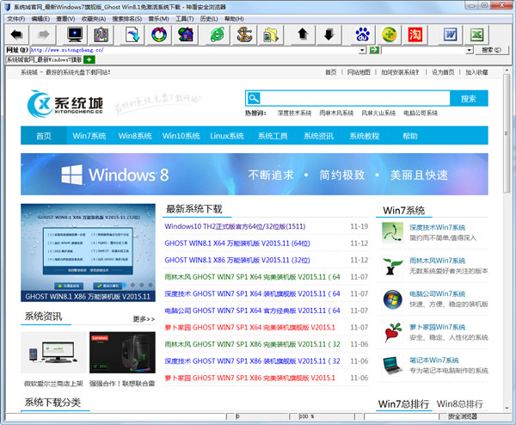Click the colorful circular refresh icon

pos(159,34)
